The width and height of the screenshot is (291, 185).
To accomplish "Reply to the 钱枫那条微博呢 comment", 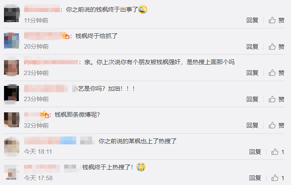I will coord(252,125).
